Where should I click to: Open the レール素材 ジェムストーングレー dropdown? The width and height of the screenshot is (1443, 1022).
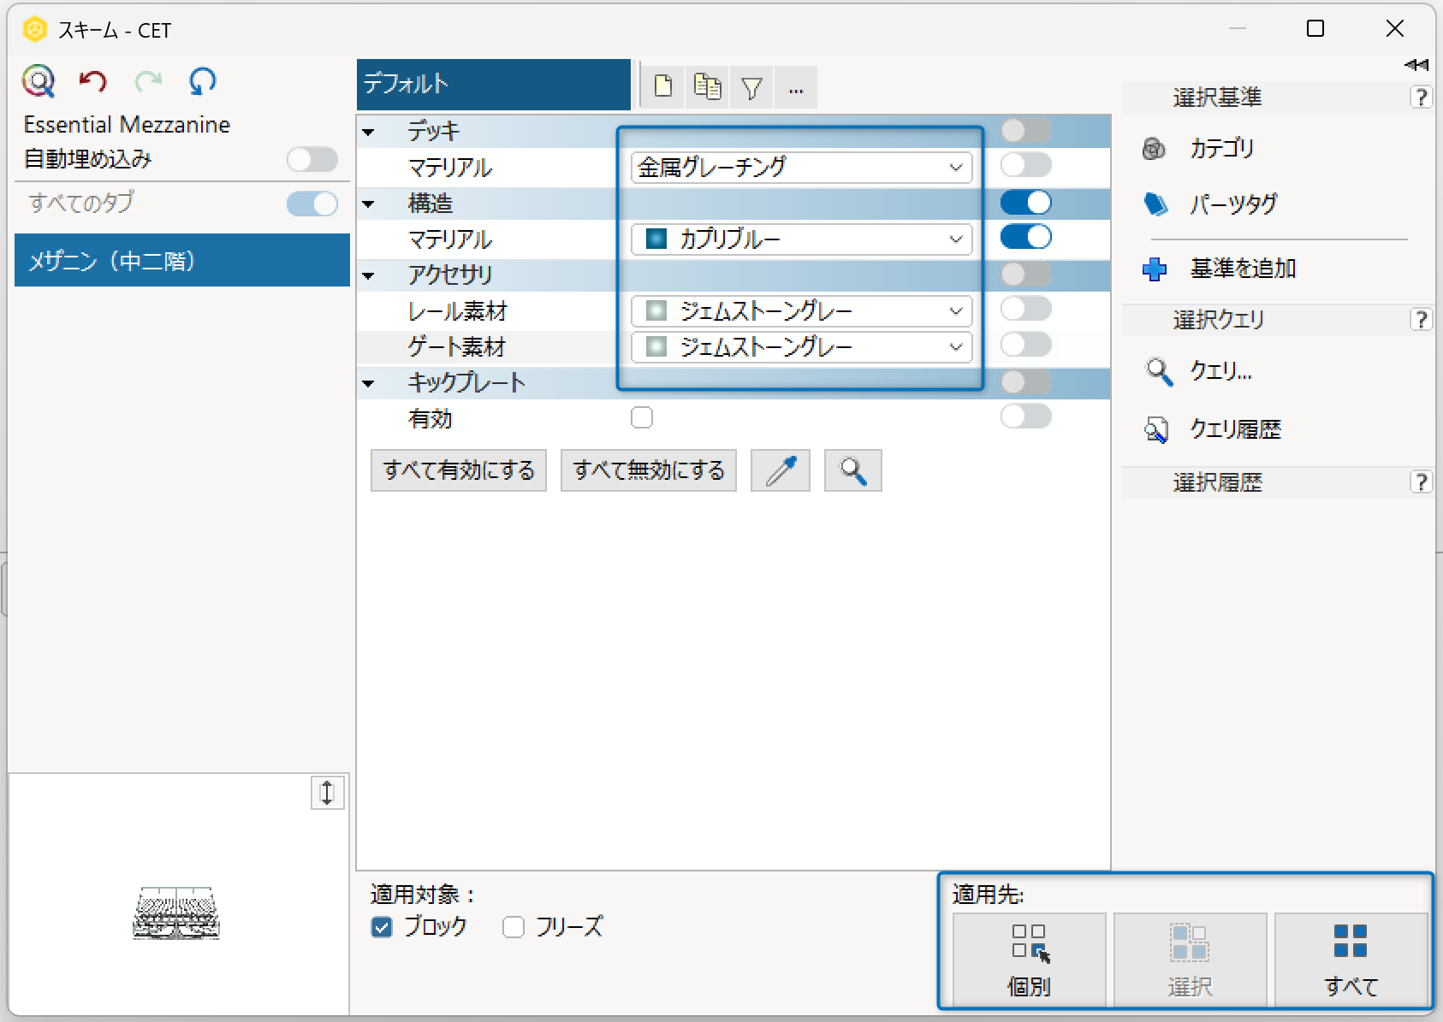[802, 311]
